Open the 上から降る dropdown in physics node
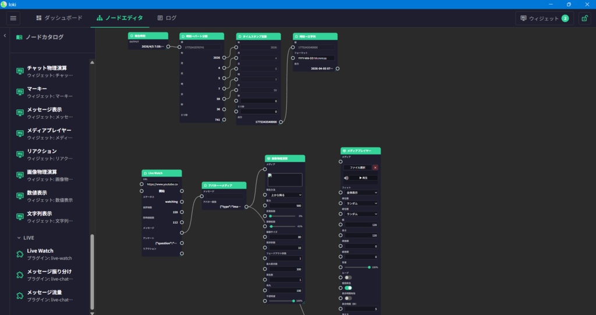The height and width of the screenshot is (315, 596). coord(285,195)
